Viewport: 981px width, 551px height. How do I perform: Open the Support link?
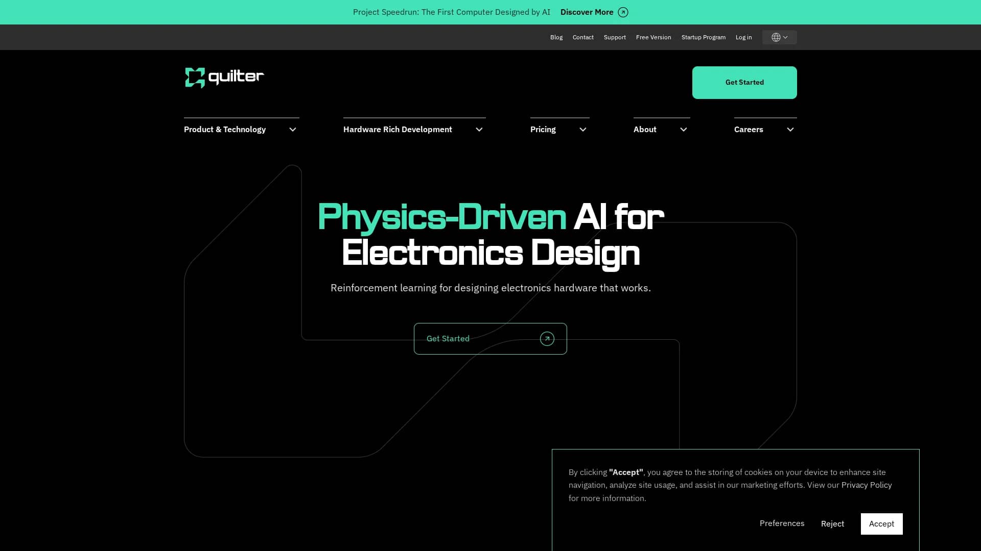615,37
